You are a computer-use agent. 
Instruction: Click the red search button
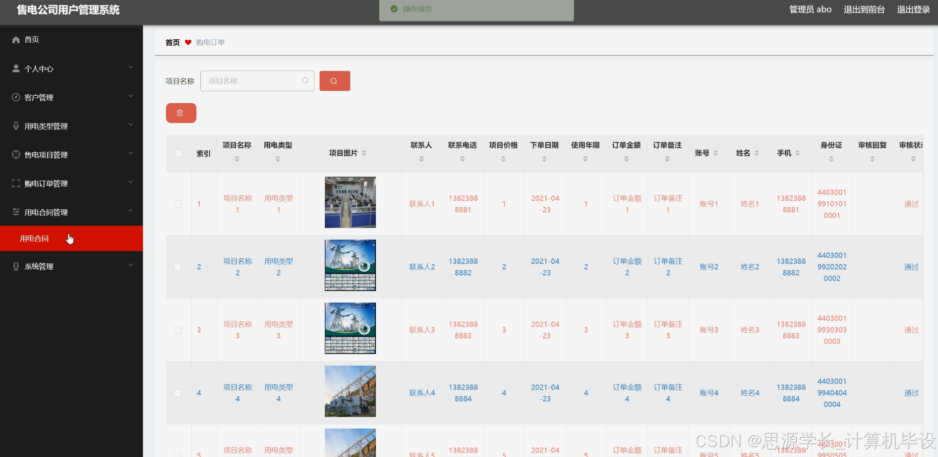tap(335, 81)
